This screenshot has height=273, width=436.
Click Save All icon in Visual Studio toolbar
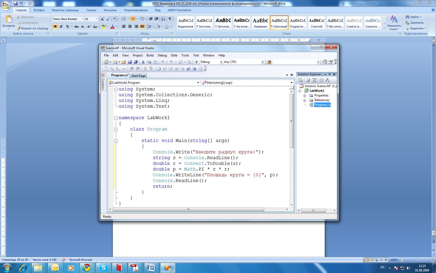[136, 62]
